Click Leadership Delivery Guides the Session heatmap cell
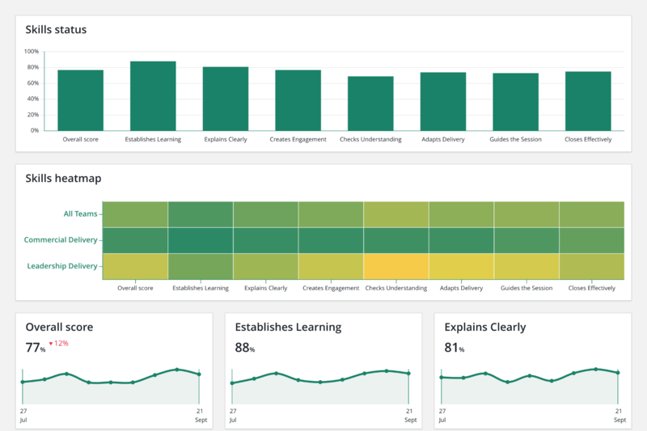Screen dimensions: 647x431 coord(526,266)
